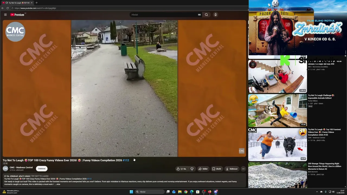
Task: Click the CMC Madness Central channel avatar
Action: [x=5, y=168]
